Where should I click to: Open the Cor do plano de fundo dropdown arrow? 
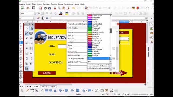point(111,58)
